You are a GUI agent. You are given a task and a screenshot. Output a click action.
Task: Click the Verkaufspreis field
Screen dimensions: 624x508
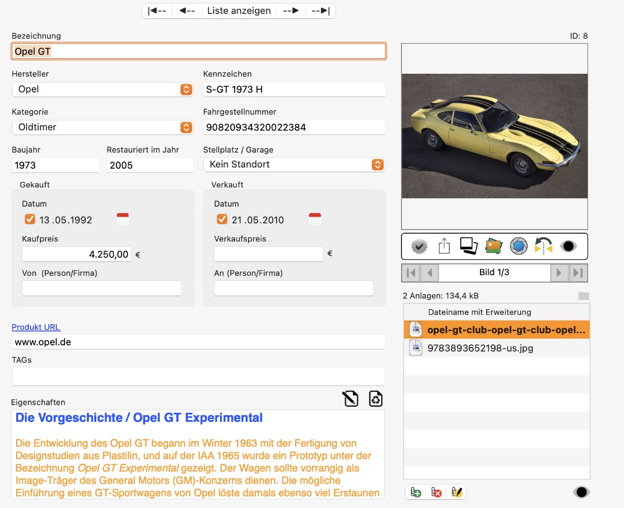(269, 254)
